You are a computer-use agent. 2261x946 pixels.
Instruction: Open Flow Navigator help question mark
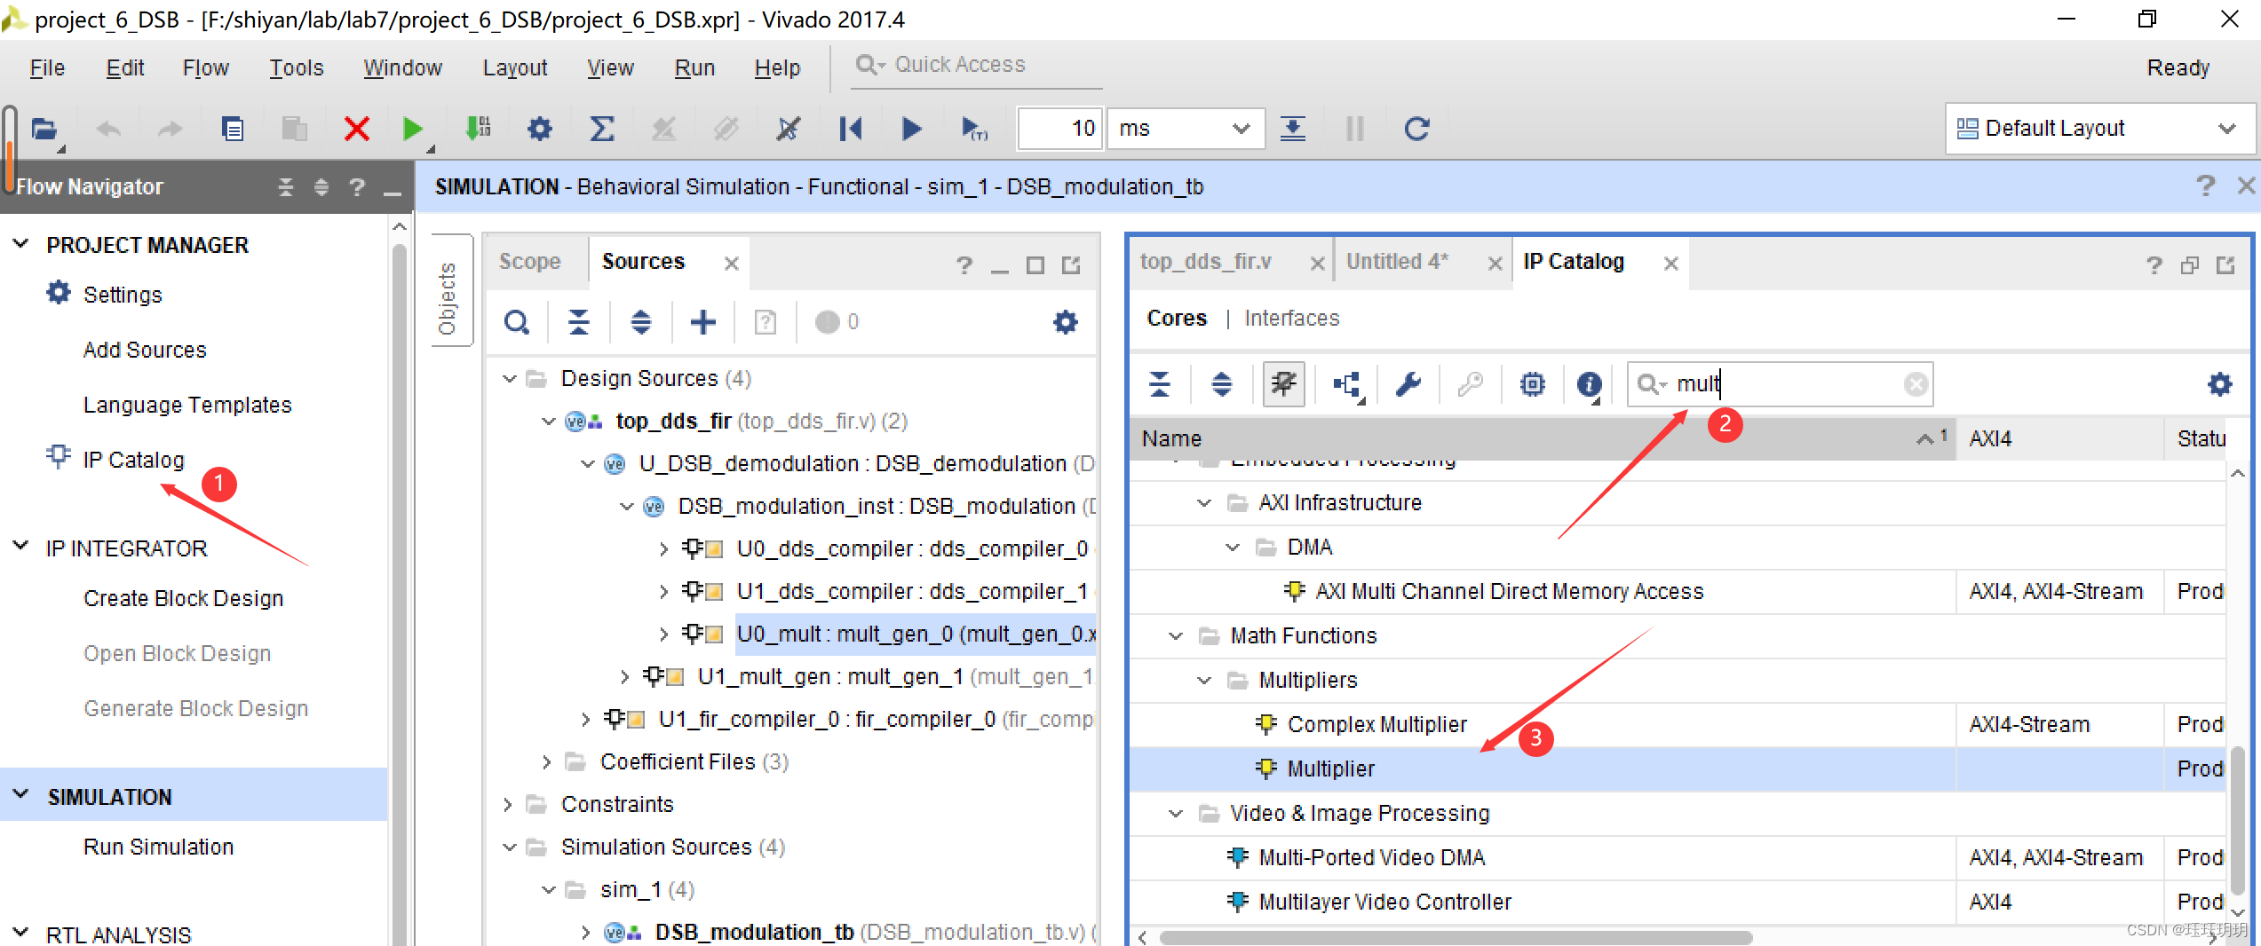pos(357,187)
